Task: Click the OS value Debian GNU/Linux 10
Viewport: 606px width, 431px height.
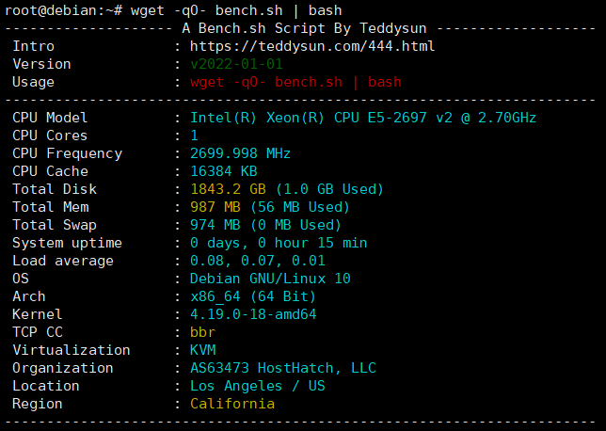Action: coord(270,279)
